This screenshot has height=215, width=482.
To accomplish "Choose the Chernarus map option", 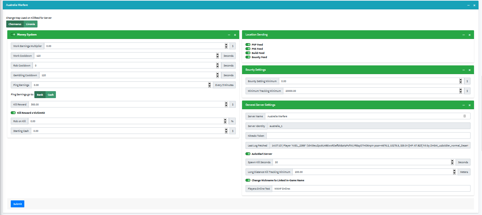I will (15, 24).
